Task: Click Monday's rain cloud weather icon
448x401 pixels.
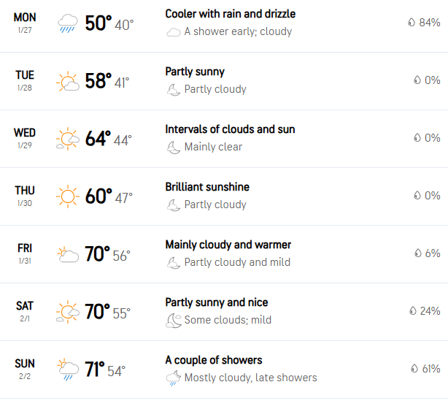Action: pos(67,23)
